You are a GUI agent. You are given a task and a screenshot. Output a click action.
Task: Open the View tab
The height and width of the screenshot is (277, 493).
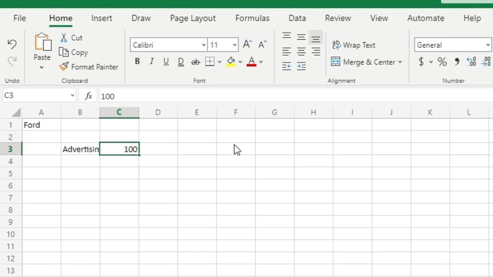pyautogui.click(x=379, y=18)
